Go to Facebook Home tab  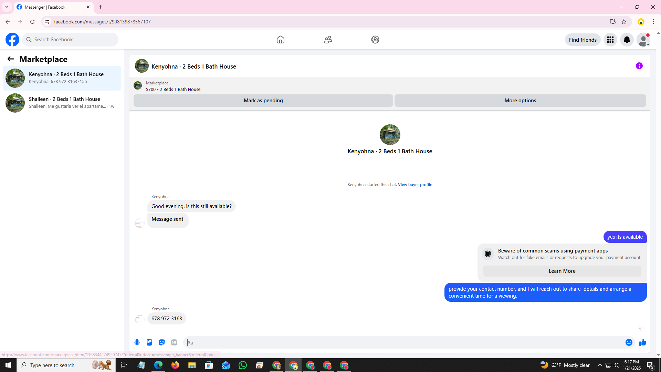(280, 40)
